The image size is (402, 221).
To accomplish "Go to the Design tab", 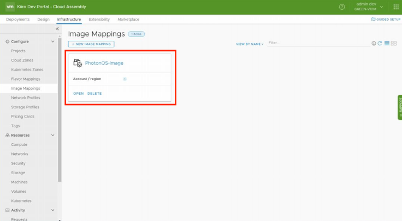I will (x=43, y=20).
